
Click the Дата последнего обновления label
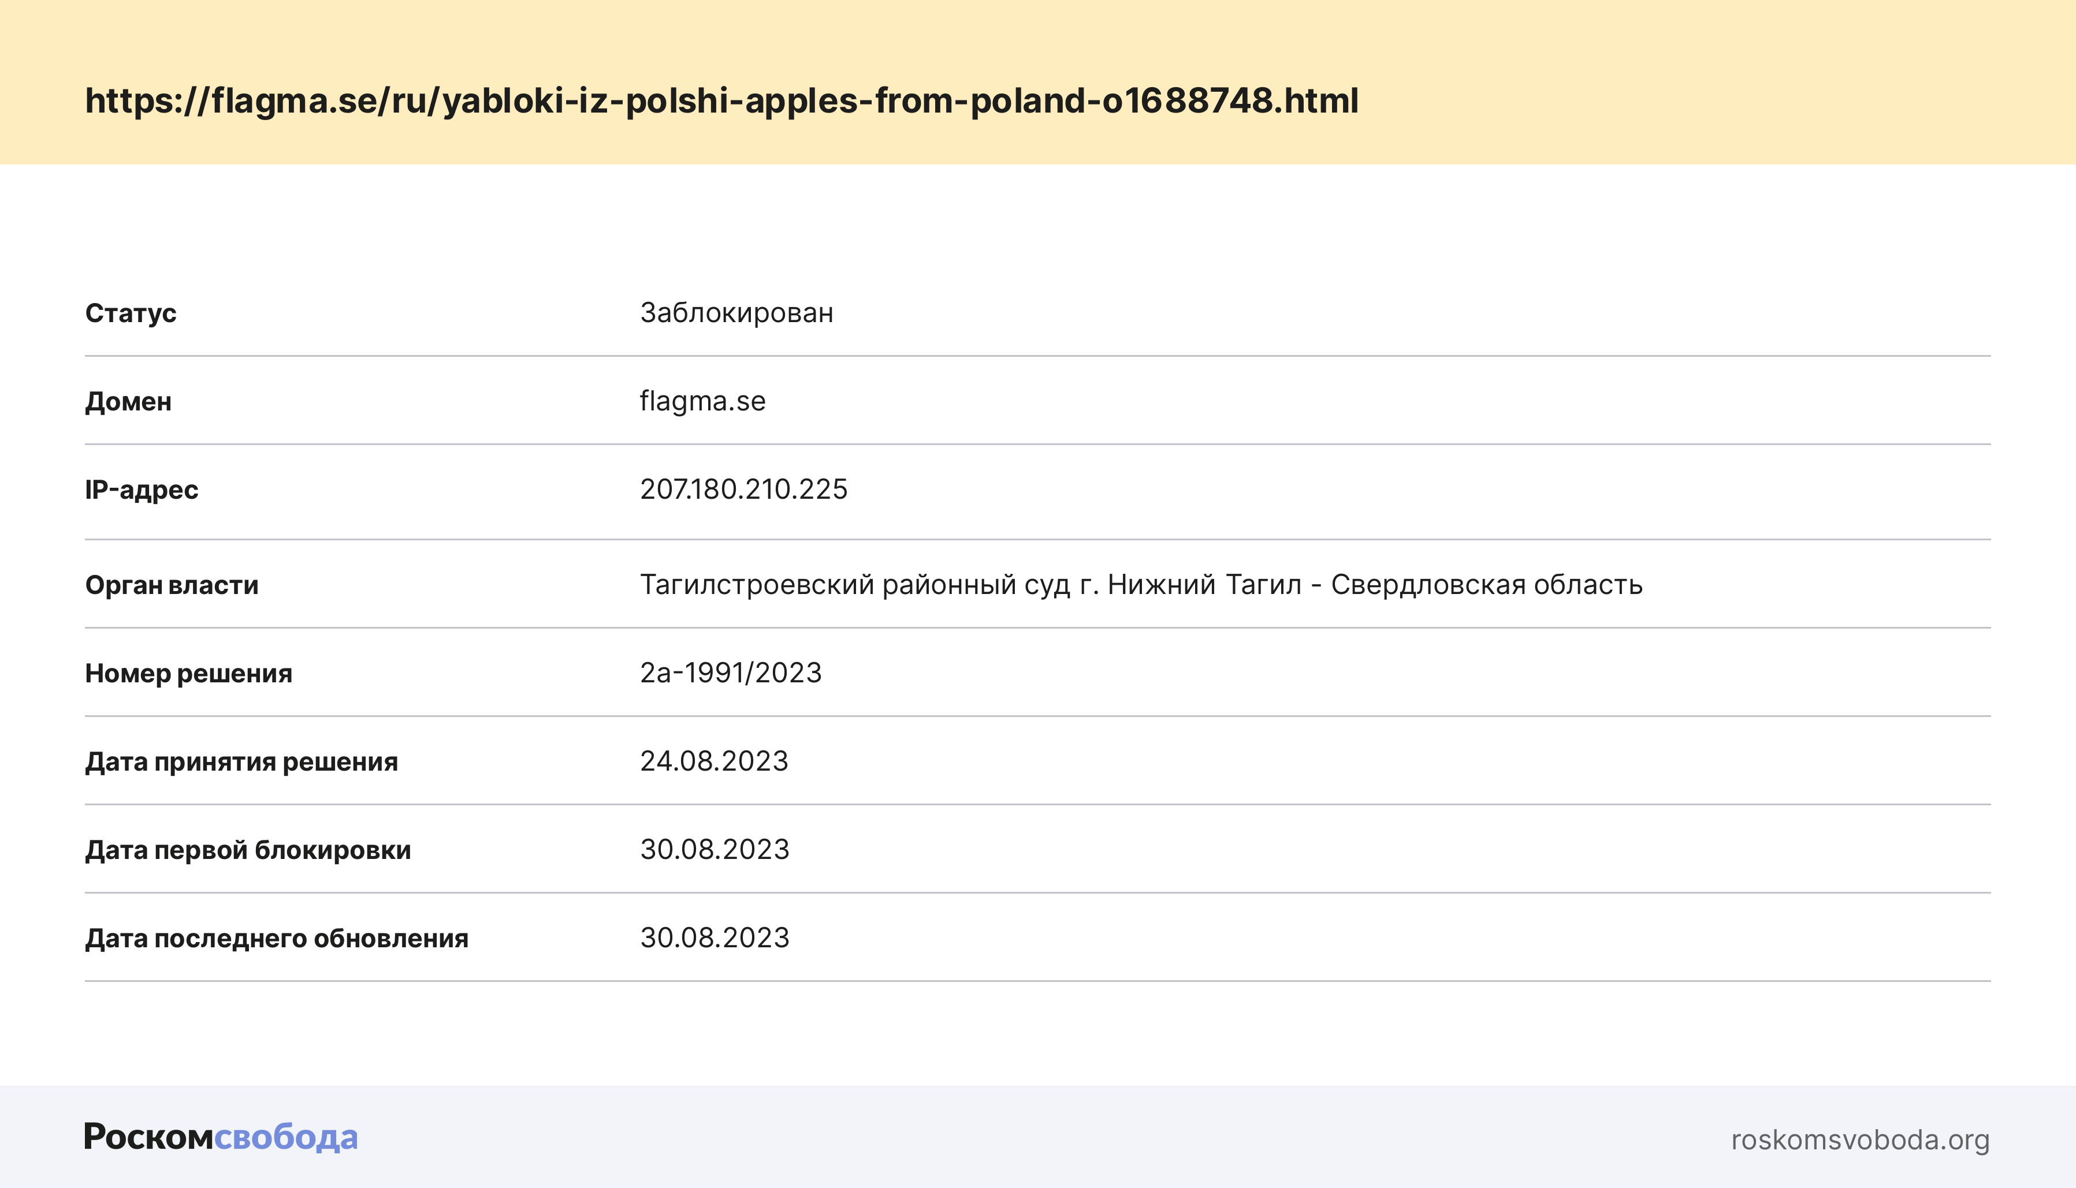click(x=277, y=938)
